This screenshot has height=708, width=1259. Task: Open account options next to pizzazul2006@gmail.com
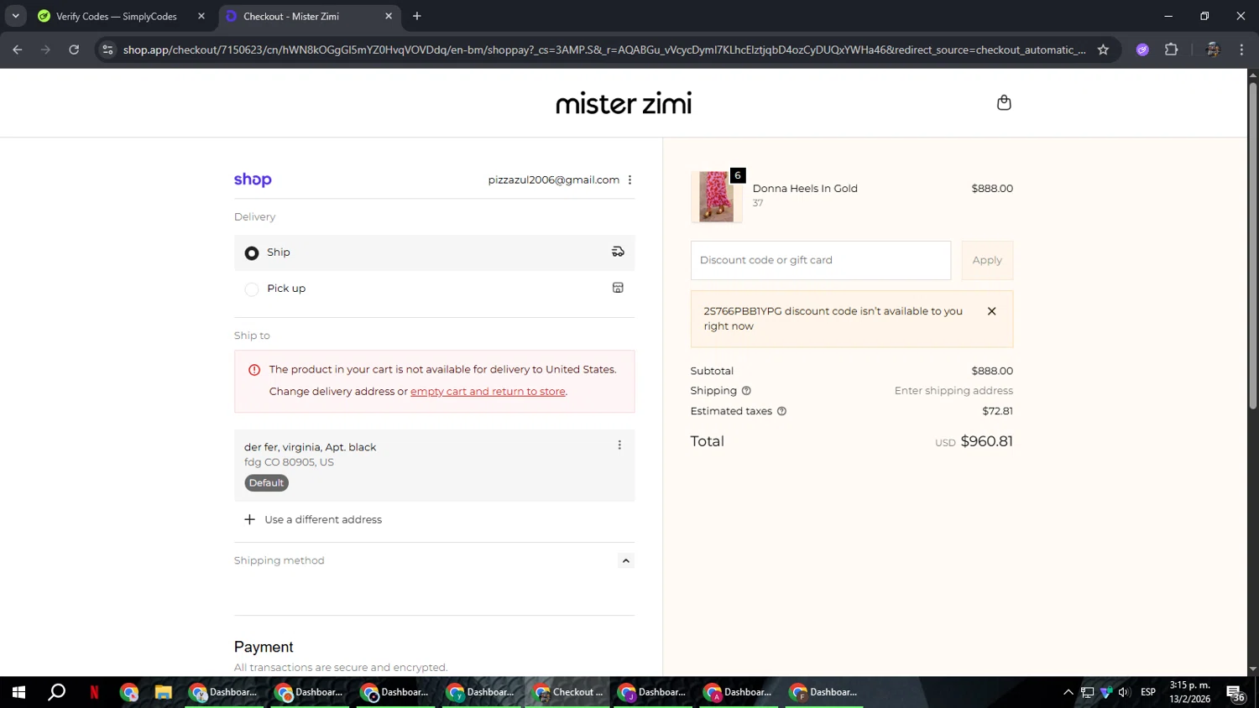(629, 180)
